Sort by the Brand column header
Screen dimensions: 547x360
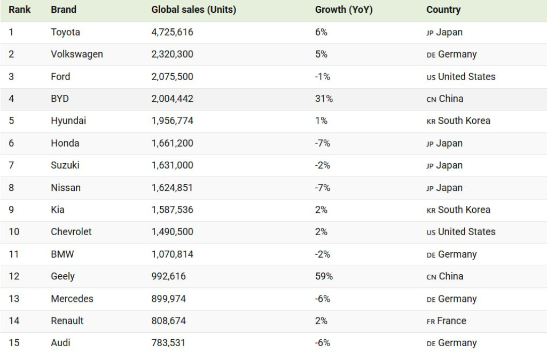click(x=64, y=10)
